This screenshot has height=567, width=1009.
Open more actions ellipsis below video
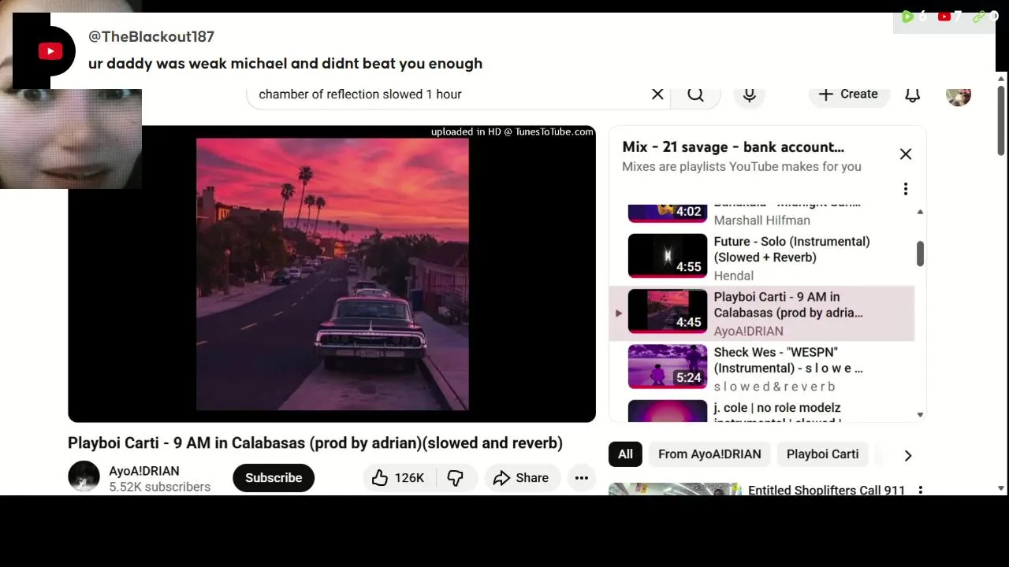[582, 478]
